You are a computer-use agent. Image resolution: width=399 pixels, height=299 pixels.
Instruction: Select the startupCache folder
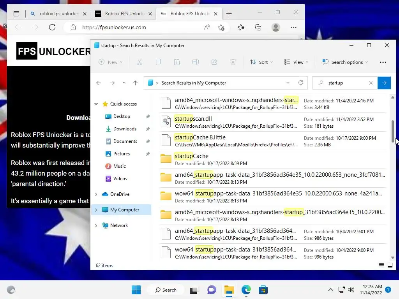point(273,159)
